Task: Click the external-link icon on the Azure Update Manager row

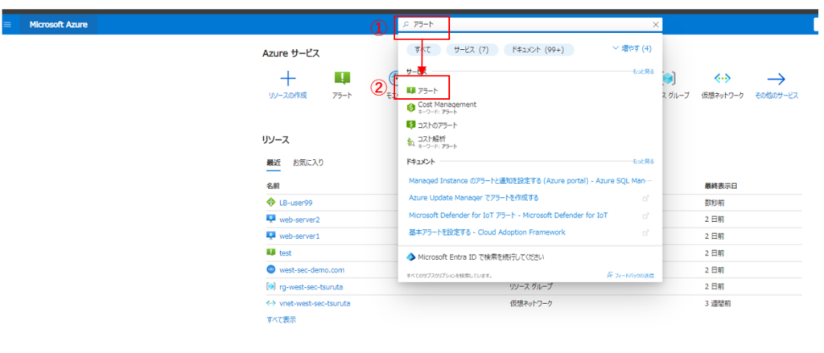Action: (646, 199)
